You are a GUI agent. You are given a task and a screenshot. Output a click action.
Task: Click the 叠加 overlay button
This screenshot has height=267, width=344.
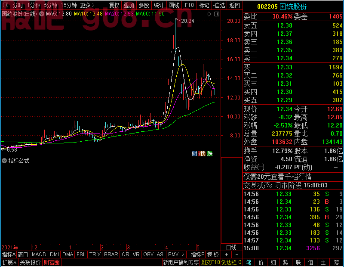[x=129, y=5]
